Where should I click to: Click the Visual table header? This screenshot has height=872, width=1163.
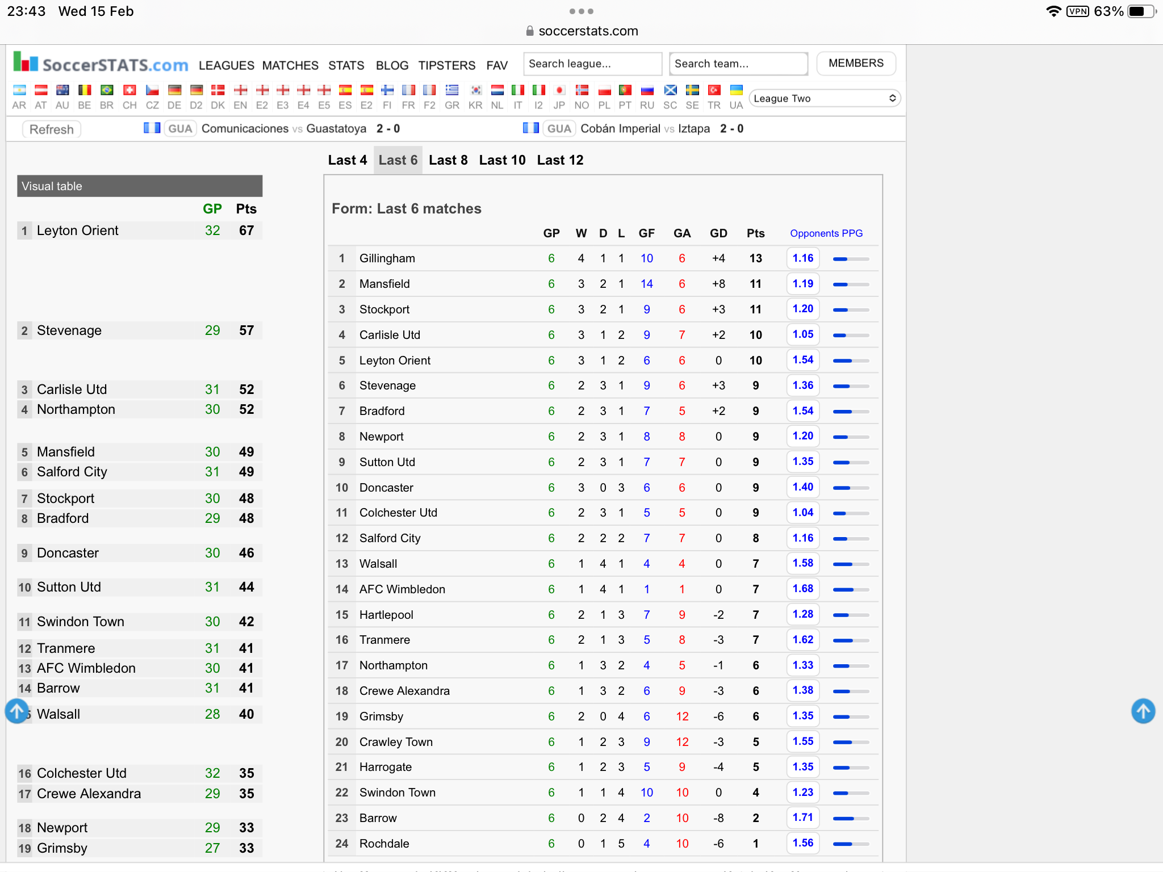pos(140,186)
